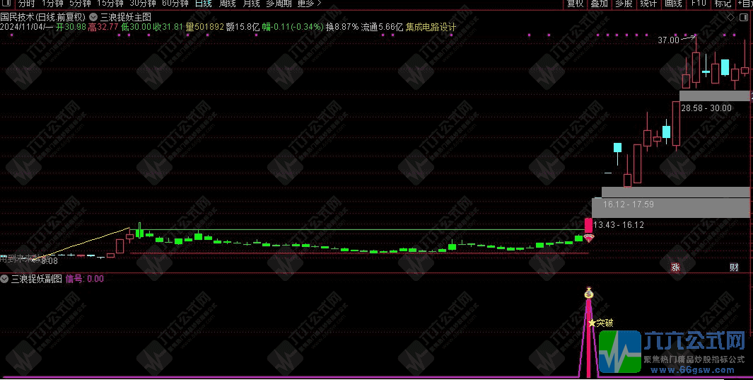Click the 画线 drawing button
This screenshot has width=753, height=380.
[673, 4]
